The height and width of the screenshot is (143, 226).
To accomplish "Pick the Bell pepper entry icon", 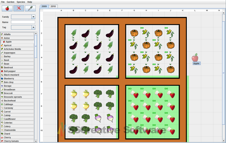I will pyautogui.click(x=2, y=71).
